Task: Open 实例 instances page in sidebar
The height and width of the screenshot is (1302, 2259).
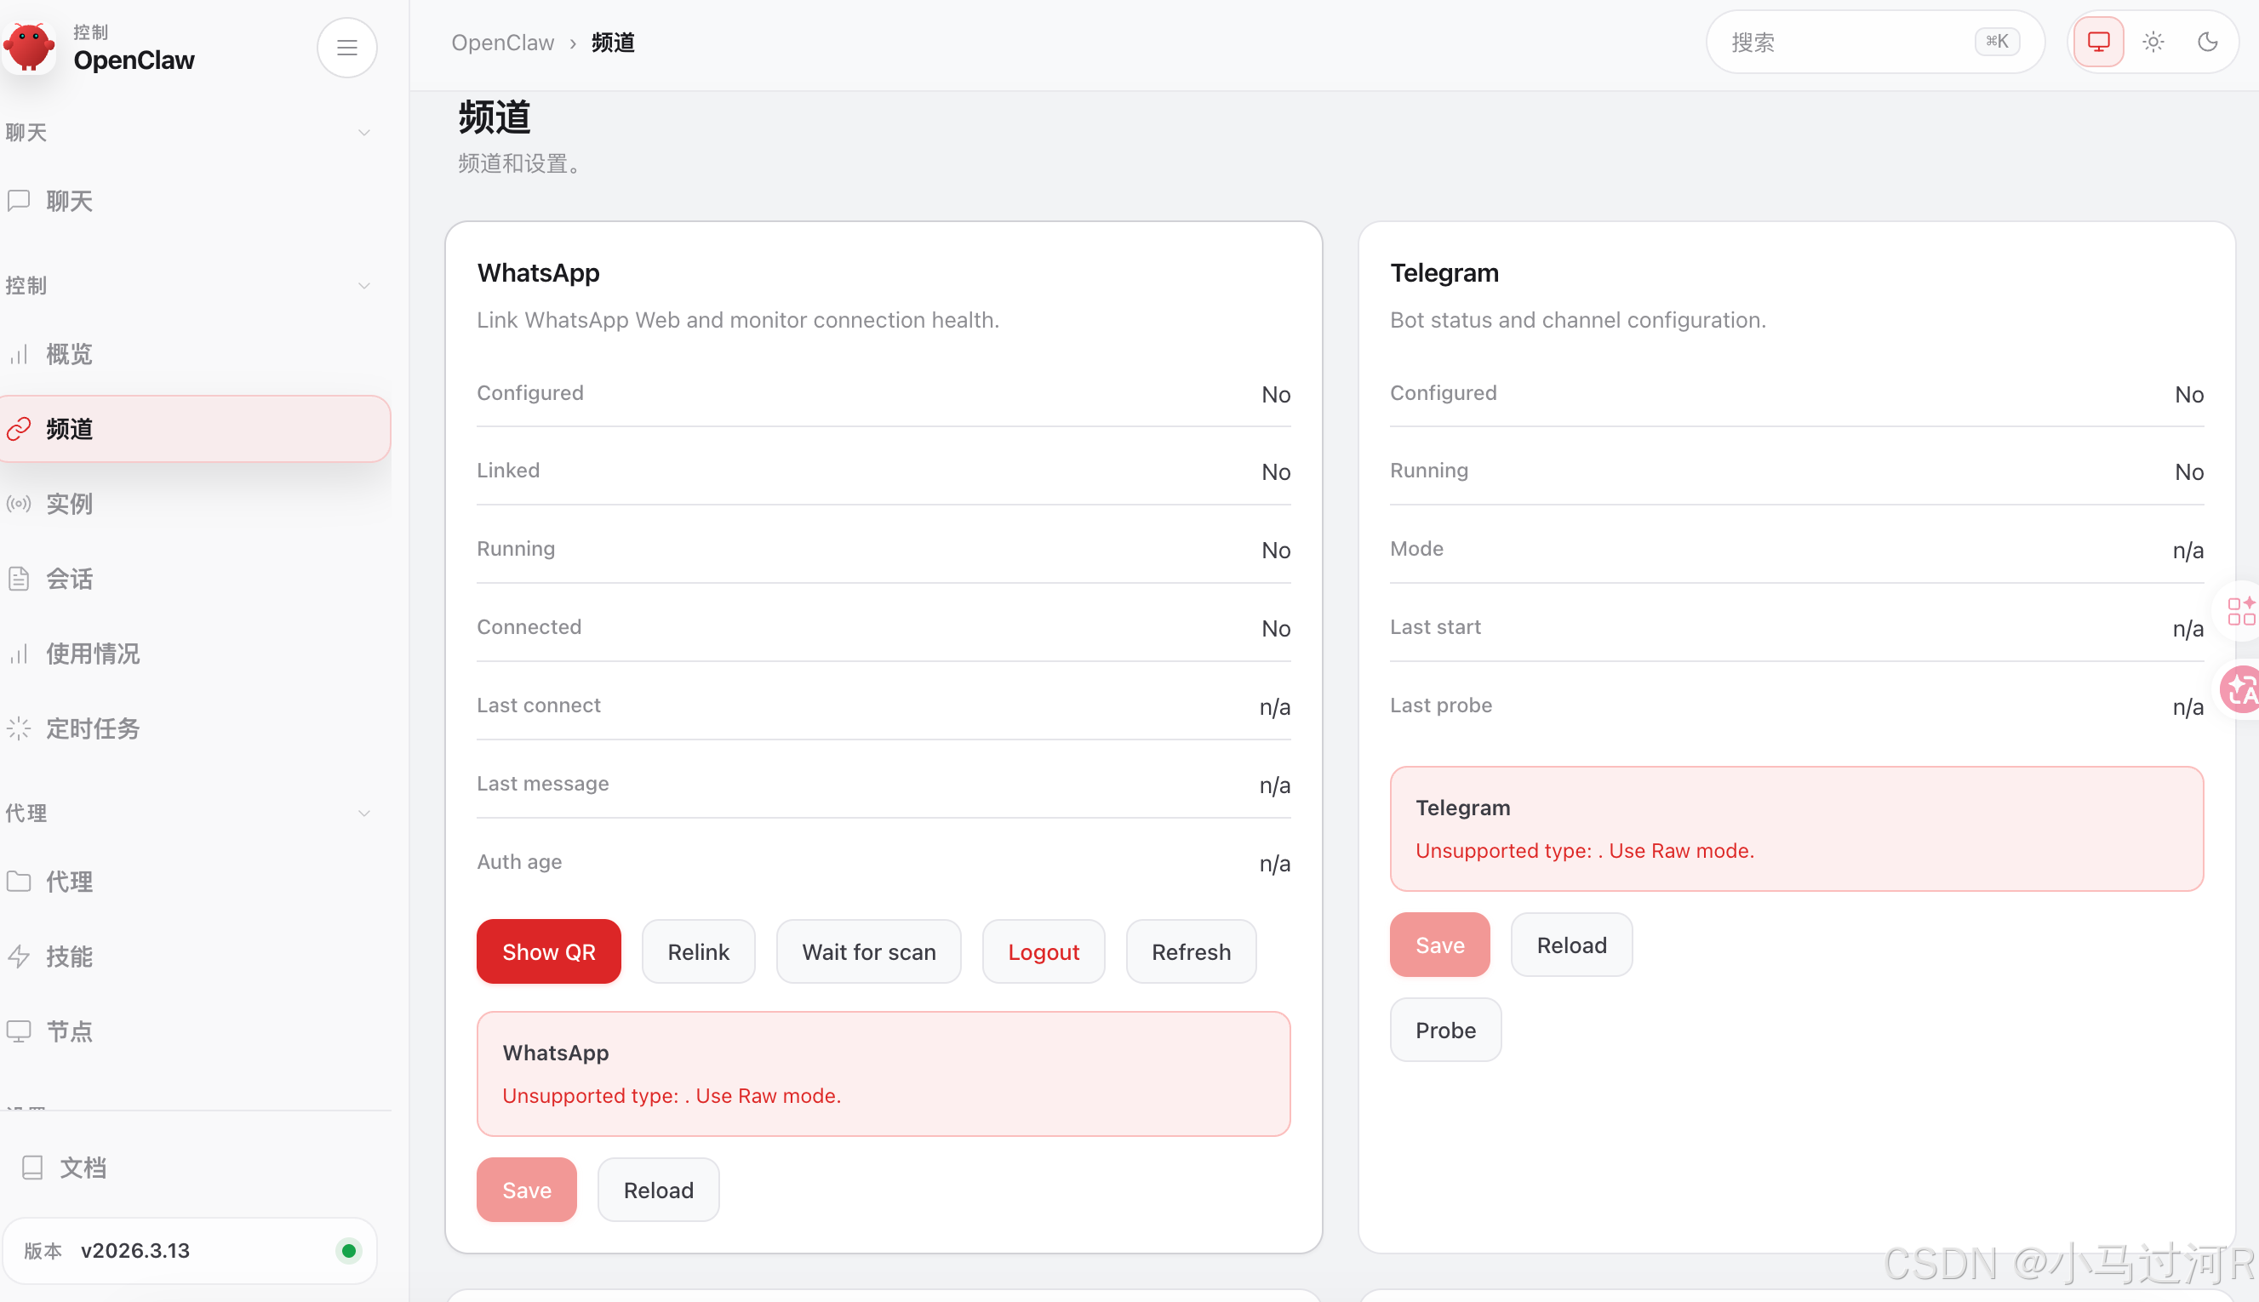Action: (69, 504)
